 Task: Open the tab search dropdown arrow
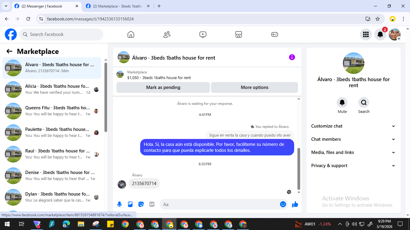pyautogui.click(x=6, y=6)
